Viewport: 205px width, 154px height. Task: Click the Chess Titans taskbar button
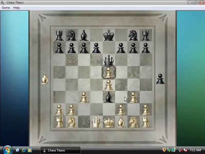coord(60,150)
